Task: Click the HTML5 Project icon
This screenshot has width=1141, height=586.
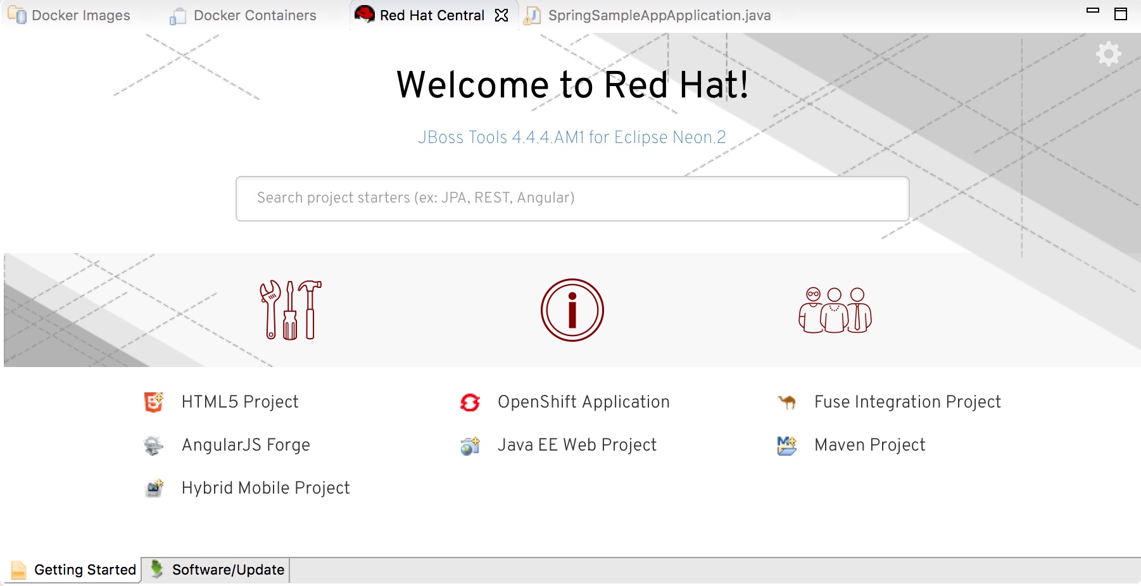Action: [153, 402]
